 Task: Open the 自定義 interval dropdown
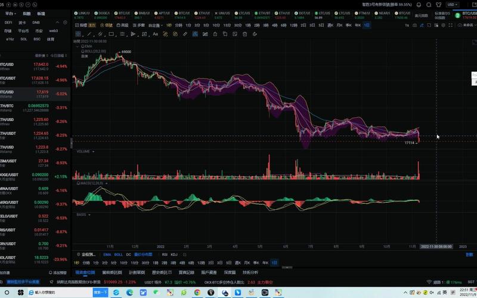coord(156,25)
